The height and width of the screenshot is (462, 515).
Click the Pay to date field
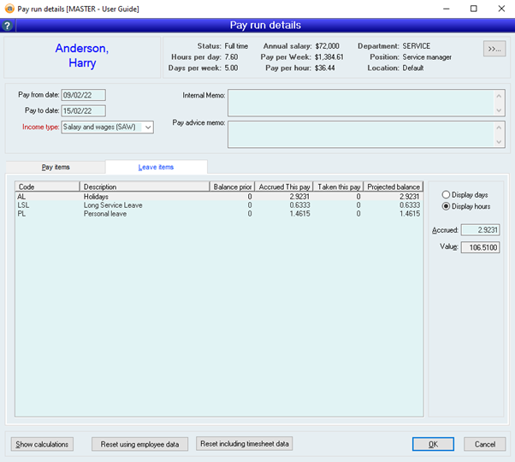82,110
